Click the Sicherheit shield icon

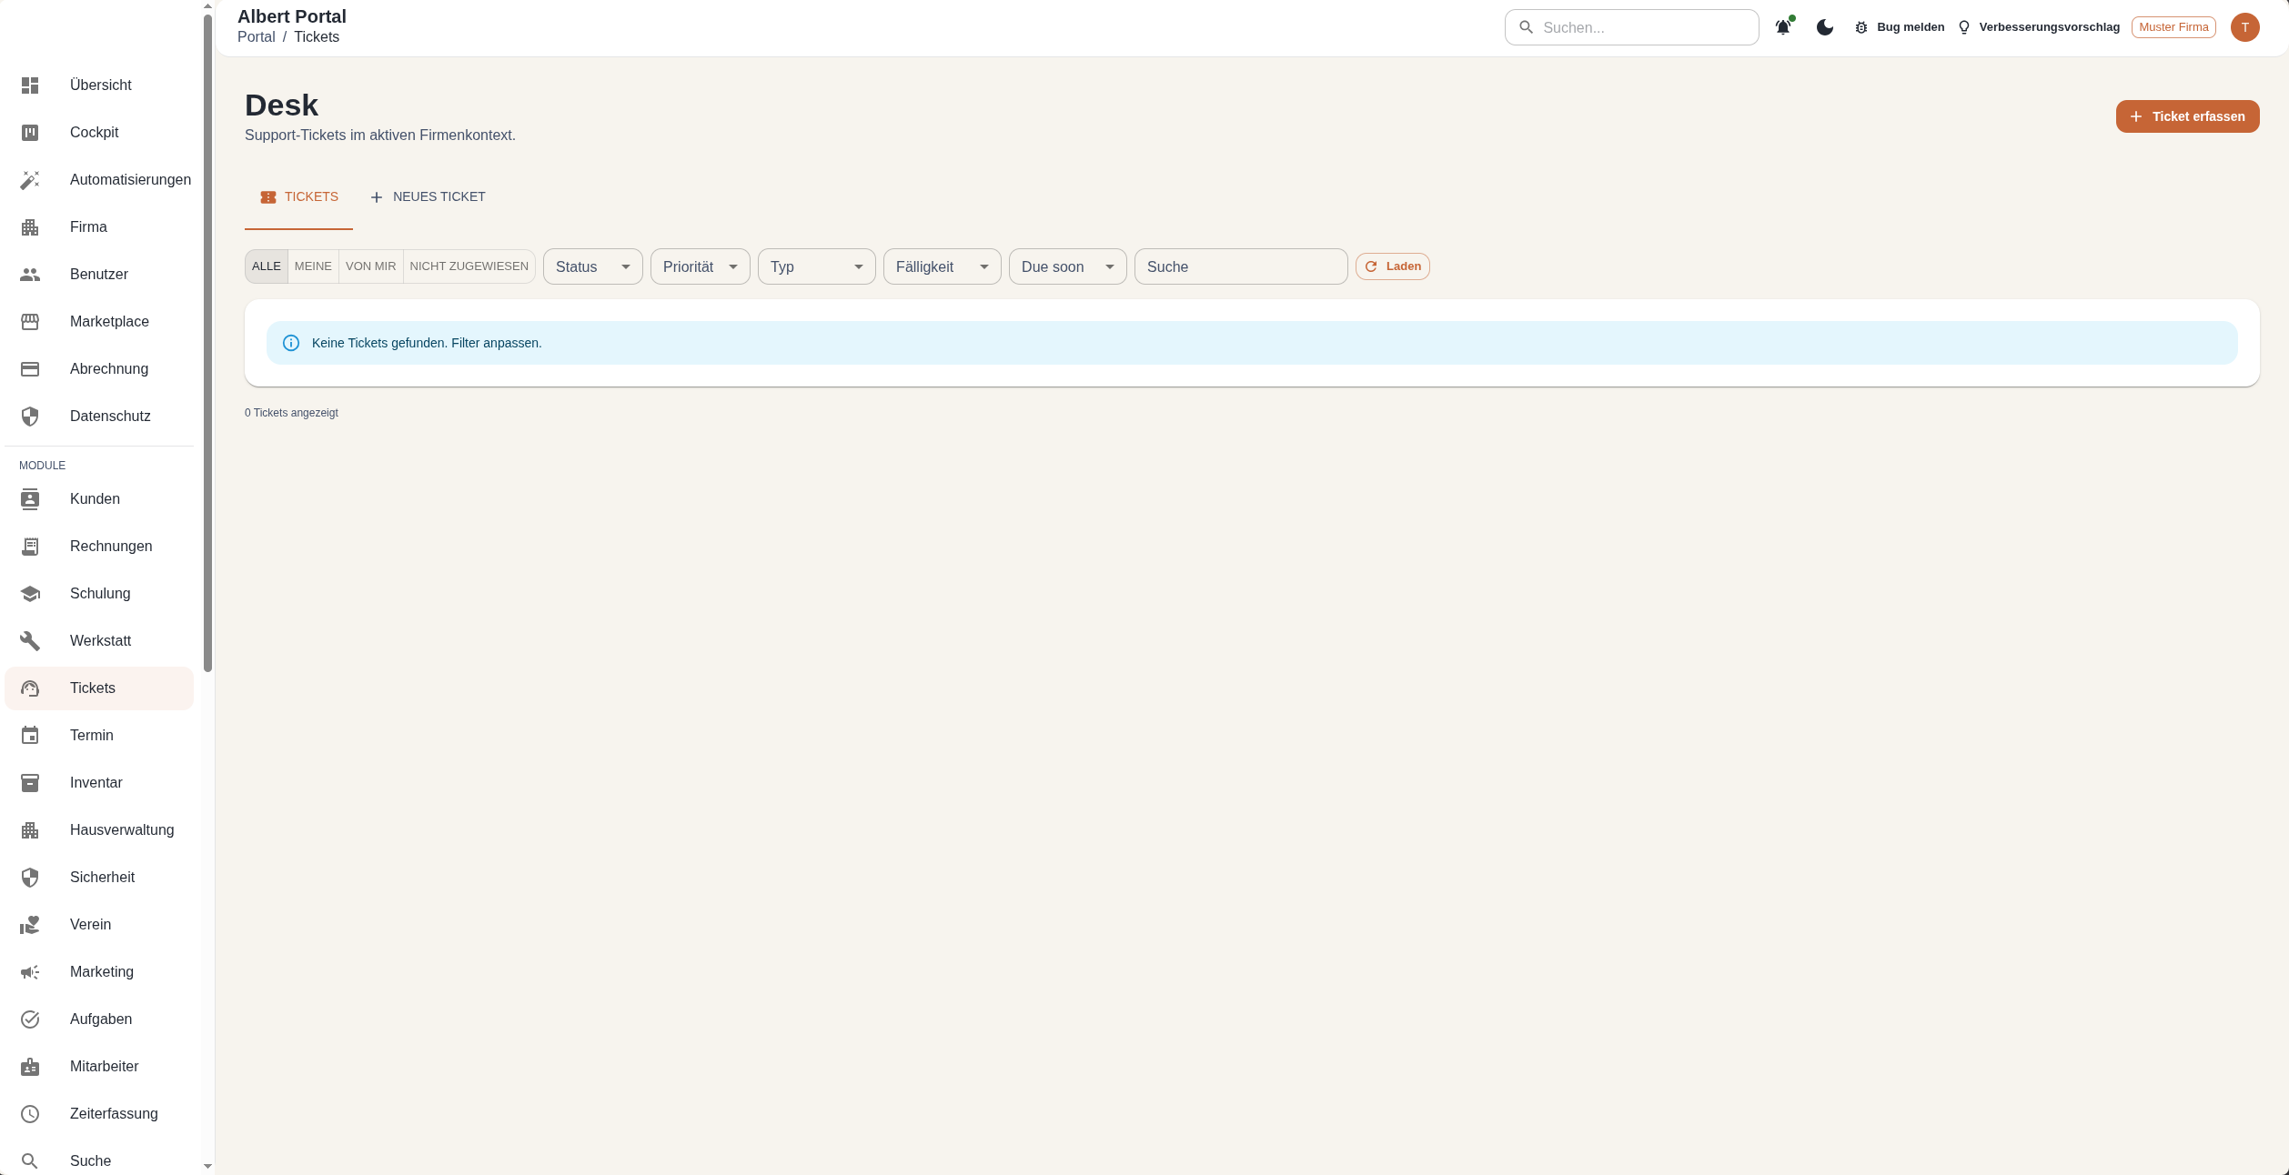click(x=30, y=878)
